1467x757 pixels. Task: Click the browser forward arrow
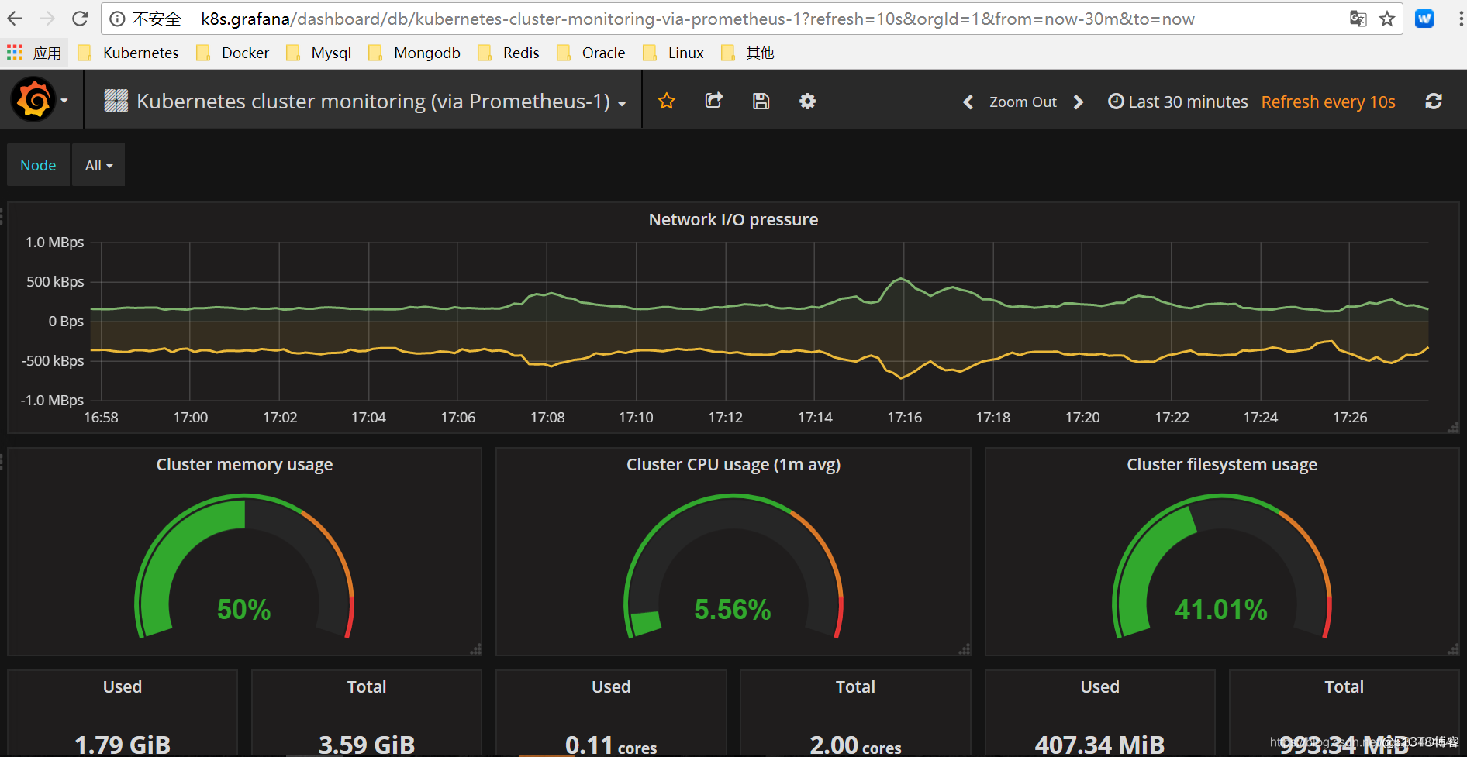point(47,19)
